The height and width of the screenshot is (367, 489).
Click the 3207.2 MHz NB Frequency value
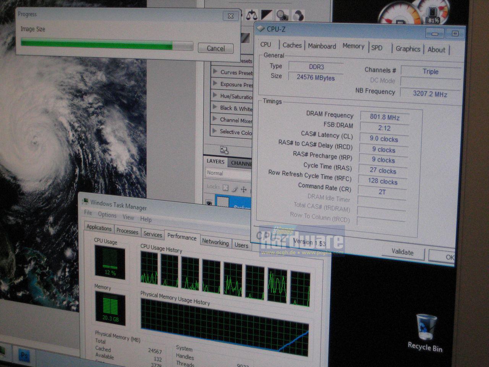pyautogui.click(x=430, y=94)
